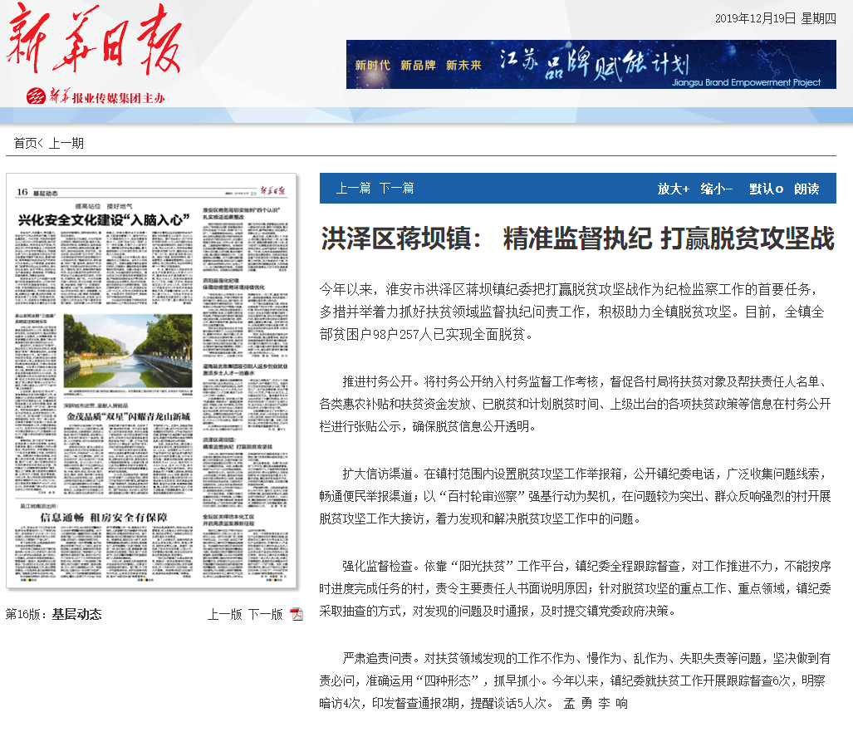This screenshot has height=737, width=853.
Task: Click the paragraph starting 强化监督检查
Action: click(575, 588)
